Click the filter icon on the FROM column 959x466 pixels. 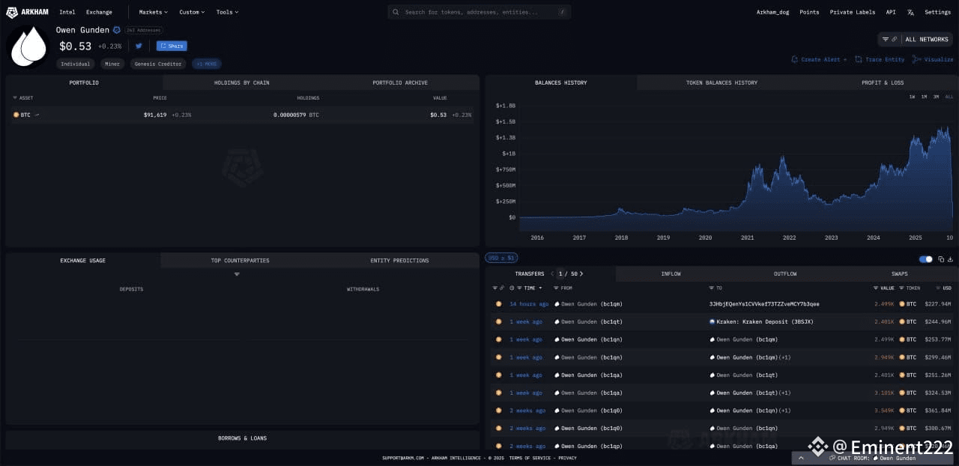tap(556, 288)
